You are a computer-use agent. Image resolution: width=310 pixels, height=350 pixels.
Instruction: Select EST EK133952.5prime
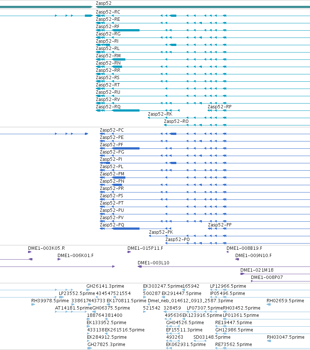click(107, 323)
